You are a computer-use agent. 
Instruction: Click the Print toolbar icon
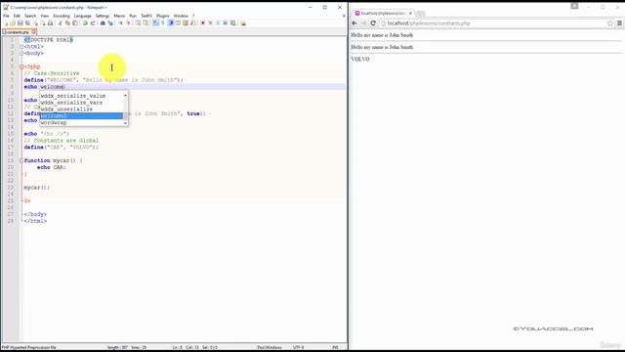point(50,23)
